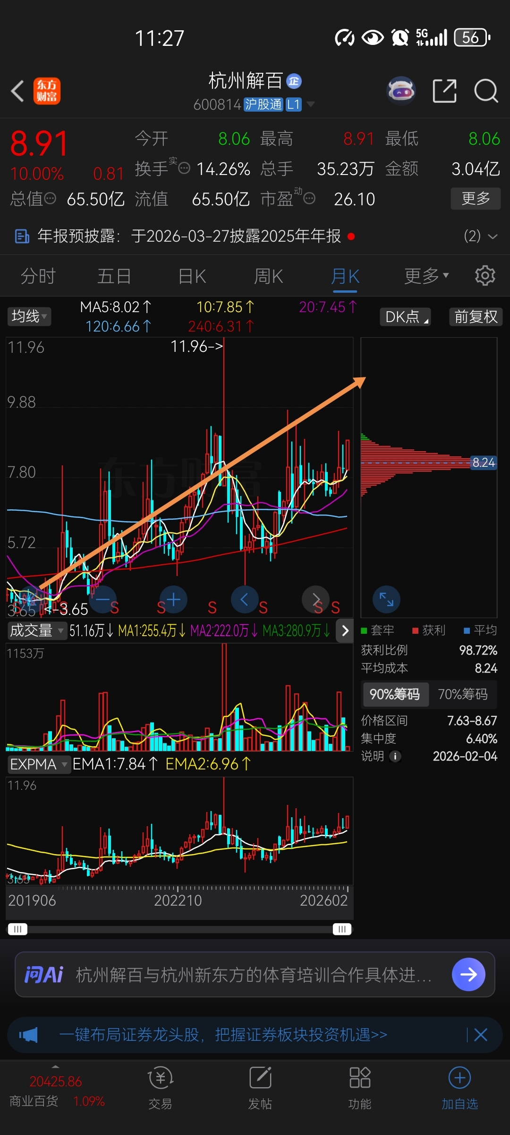
Task: Open chart settings gear icon
Action: point(485,275)
